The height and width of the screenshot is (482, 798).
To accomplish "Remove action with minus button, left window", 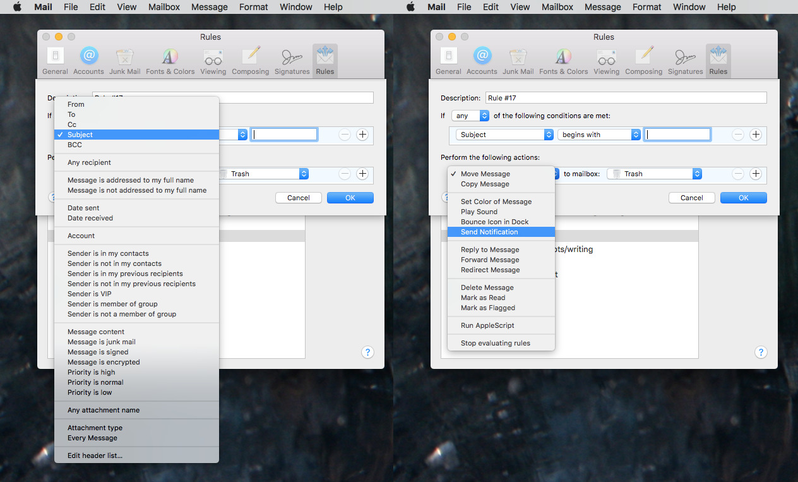I will tap(345, 174).
